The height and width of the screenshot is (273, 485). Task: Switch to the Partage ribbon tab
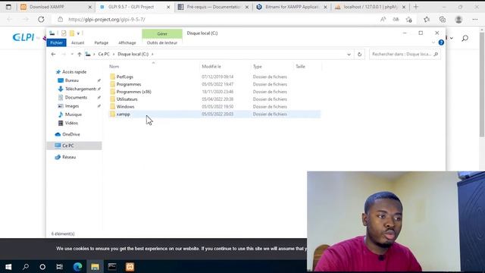click(x=101, y=42)
